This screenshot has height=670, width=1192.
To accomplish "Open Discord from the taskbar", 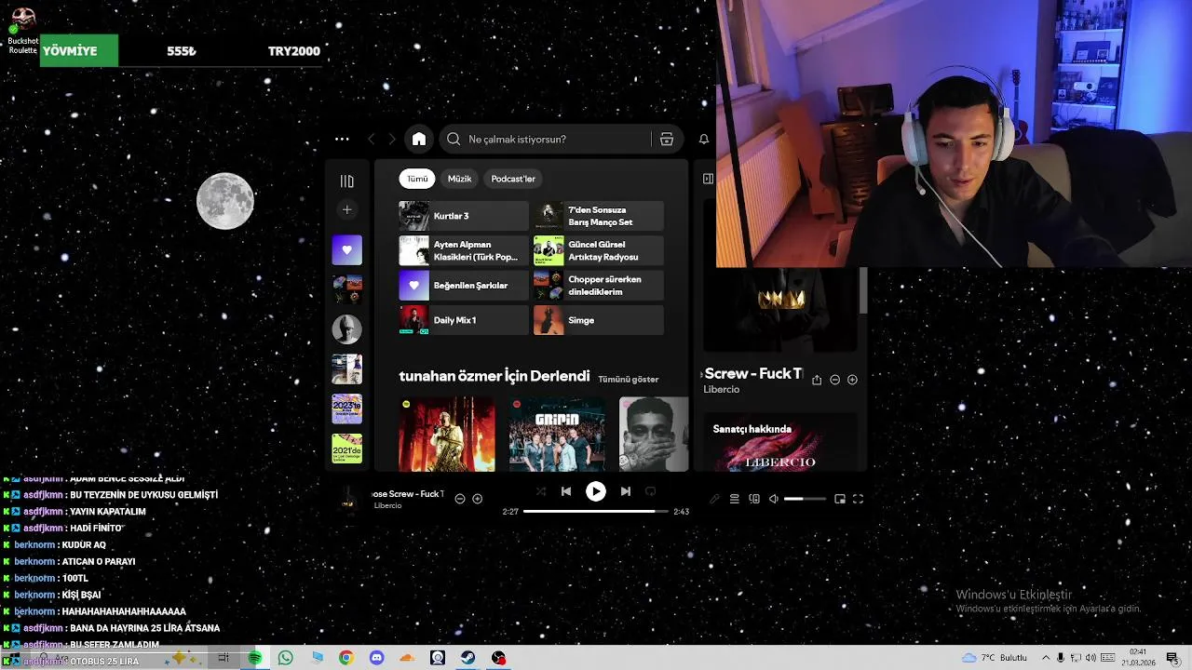I will pos(377,658).
